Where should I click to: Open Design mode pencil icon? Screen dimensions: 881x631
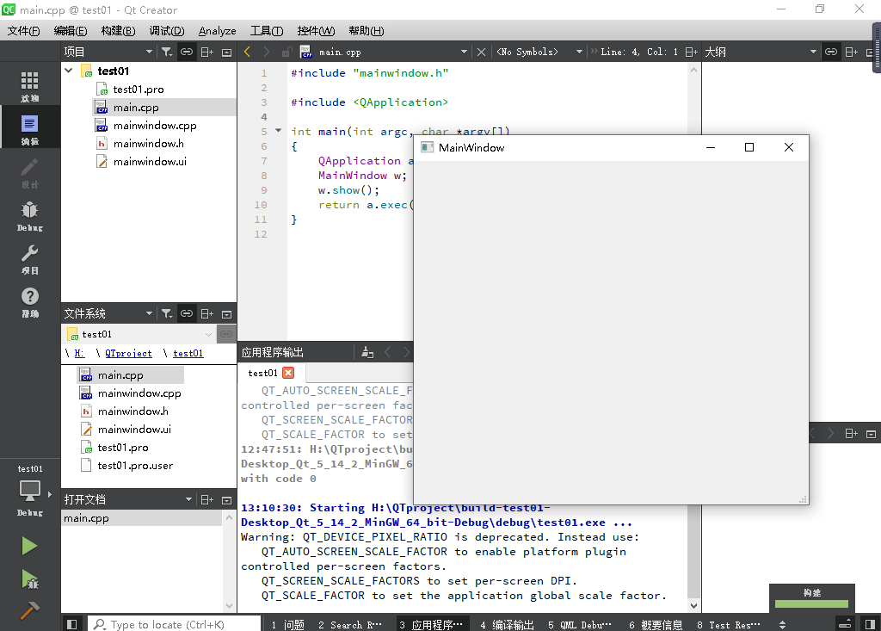30,172
